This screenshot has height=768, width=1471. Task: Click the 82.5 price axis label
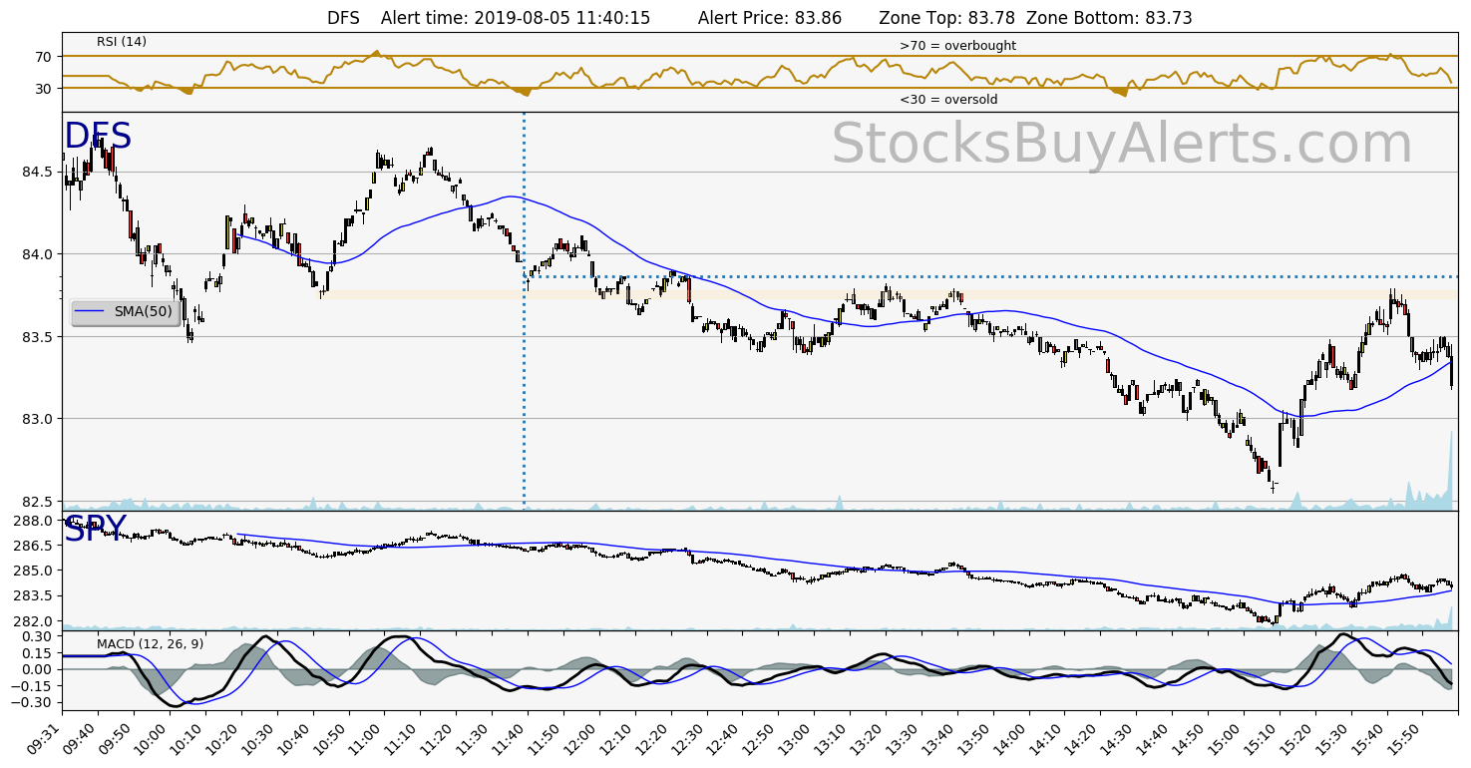pyautogui.click(x=37, y=501)
